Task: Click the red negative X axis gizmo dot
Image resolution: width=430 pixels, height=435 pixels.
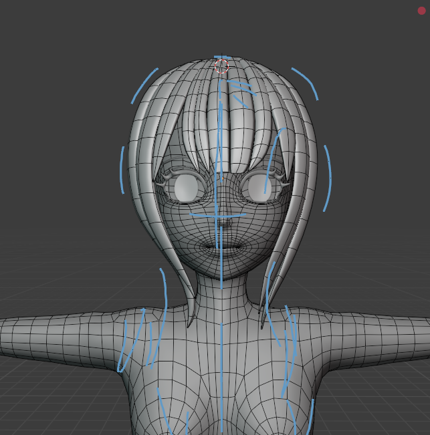Action: 421,11
